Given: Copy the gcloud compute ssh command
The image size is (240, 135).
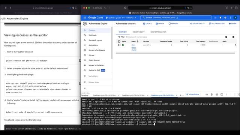Looking at the screenshot, I should 80,60.
